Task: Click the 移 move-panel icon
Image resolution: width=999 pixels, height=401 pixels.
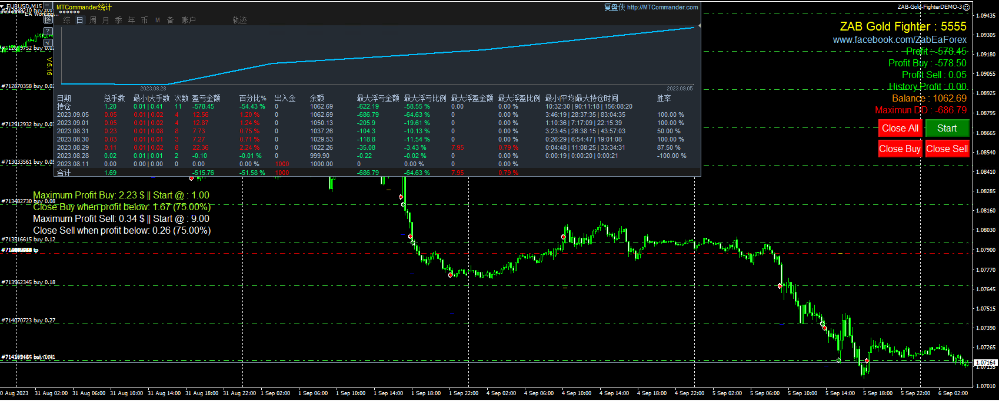Action: pyautogui.click(x=49, y=19)
